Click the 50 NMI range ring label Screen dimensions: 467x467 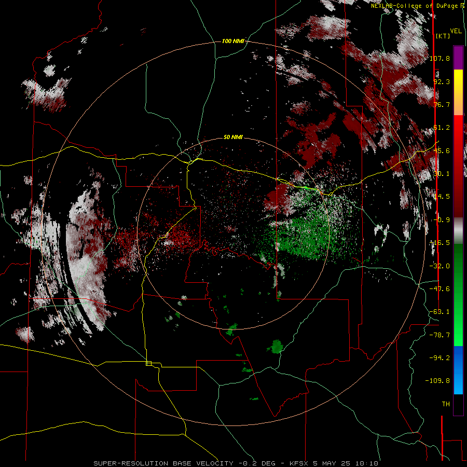tap(233, 137)
